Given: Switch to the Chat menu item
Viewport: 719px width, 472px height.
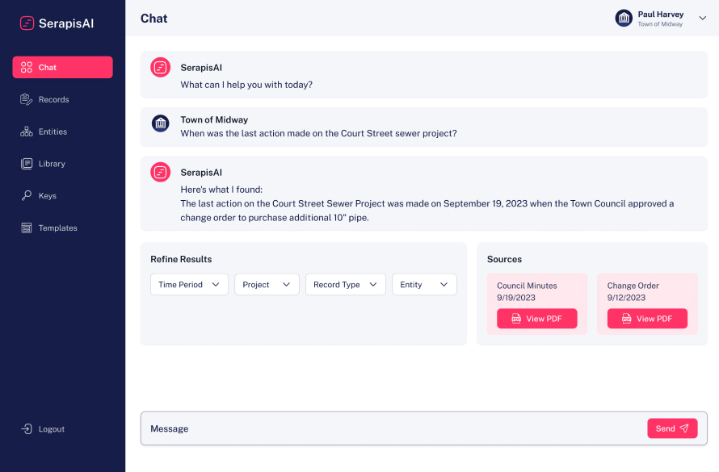Looking at the screenshot, I should coord(62,68).
